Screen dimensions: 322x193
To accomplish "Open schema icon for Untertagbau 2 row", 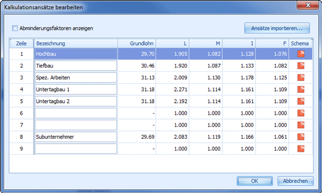I will (x=301, y=101).
